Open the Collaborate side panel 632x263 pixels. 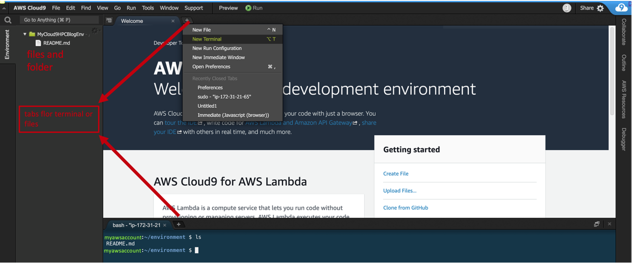pos(624,32)
